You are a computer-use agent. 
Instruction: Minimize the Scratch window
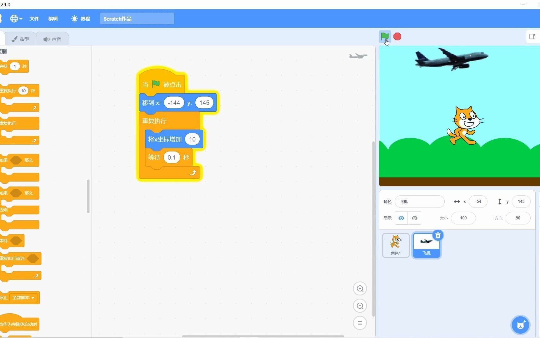tap(523, 4)
